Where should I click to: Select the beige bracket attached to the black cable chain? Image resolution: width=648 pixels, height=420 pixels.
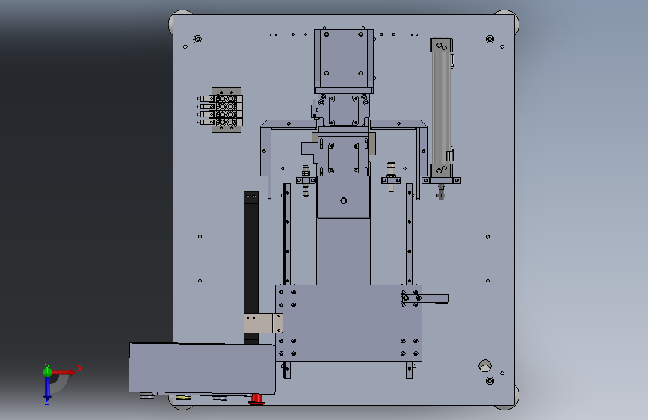point(263,323)
